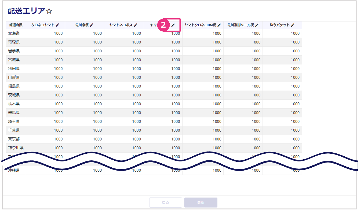Click the pencil icon beside クロネコヤマト
Viewport: 364px width, 210px height.
[x=57, y=25]
